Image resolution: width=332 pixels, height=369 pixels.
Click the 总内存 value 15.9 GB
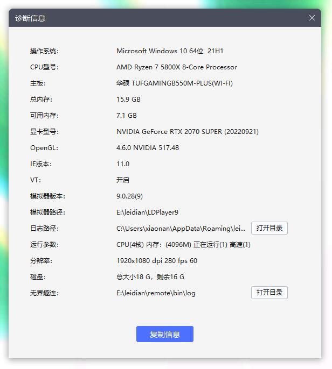128,100
